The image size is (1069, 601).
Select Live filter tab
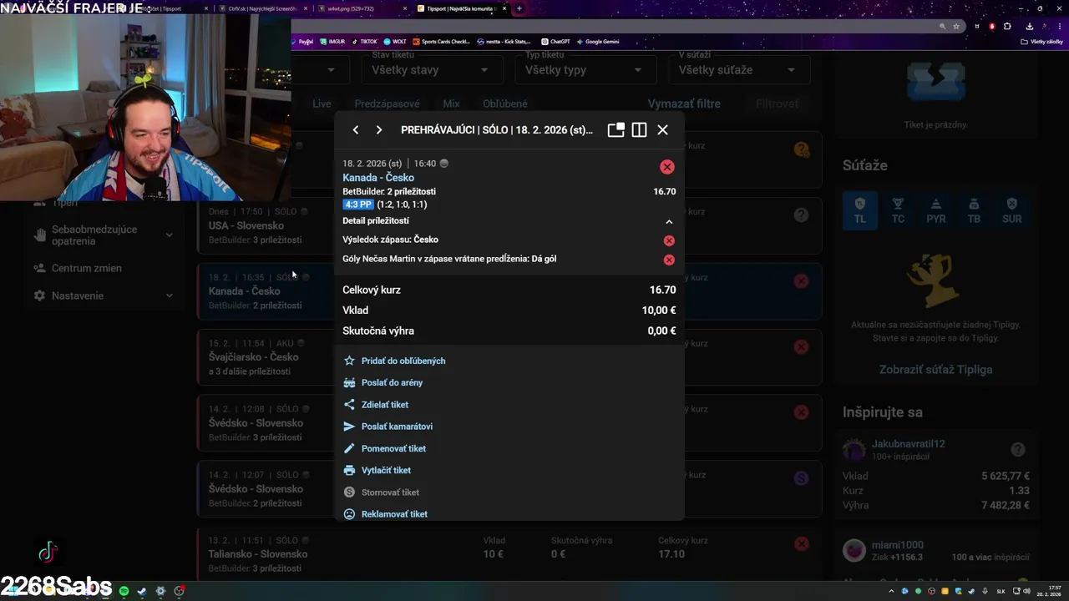[322, 104]
